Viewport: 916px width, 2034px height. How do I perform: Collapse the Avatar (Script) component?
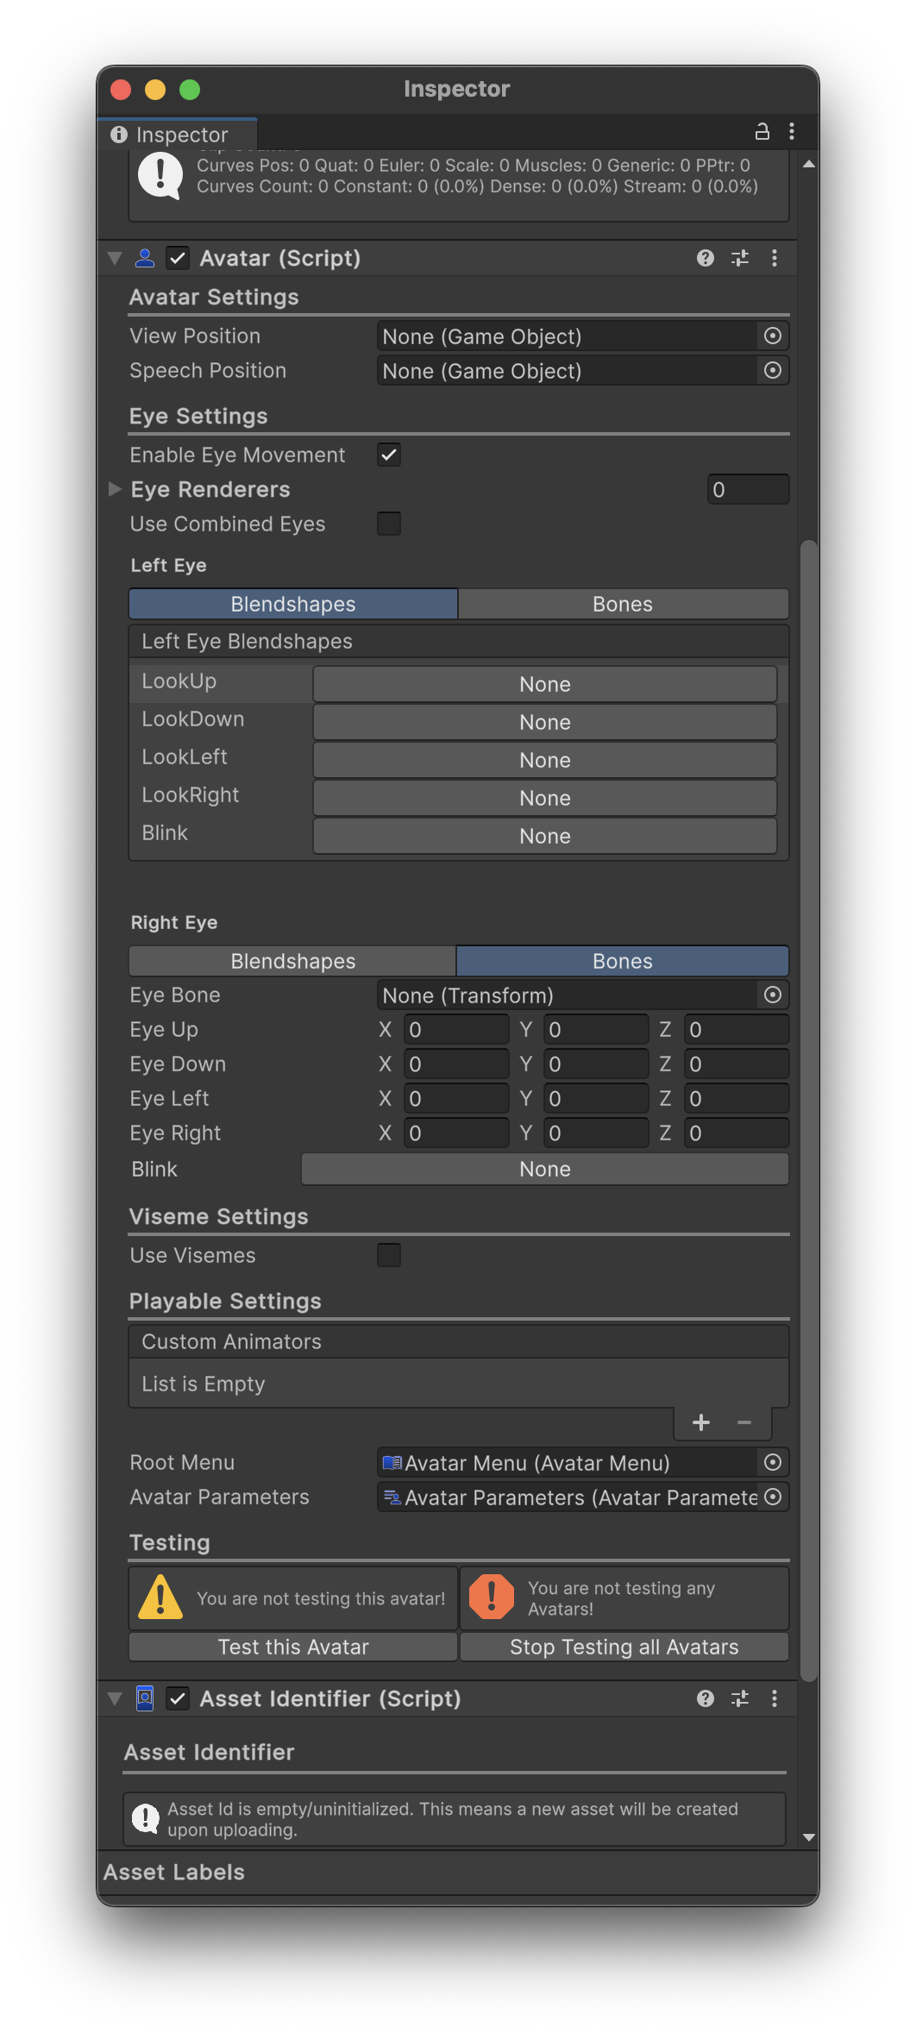115,258
